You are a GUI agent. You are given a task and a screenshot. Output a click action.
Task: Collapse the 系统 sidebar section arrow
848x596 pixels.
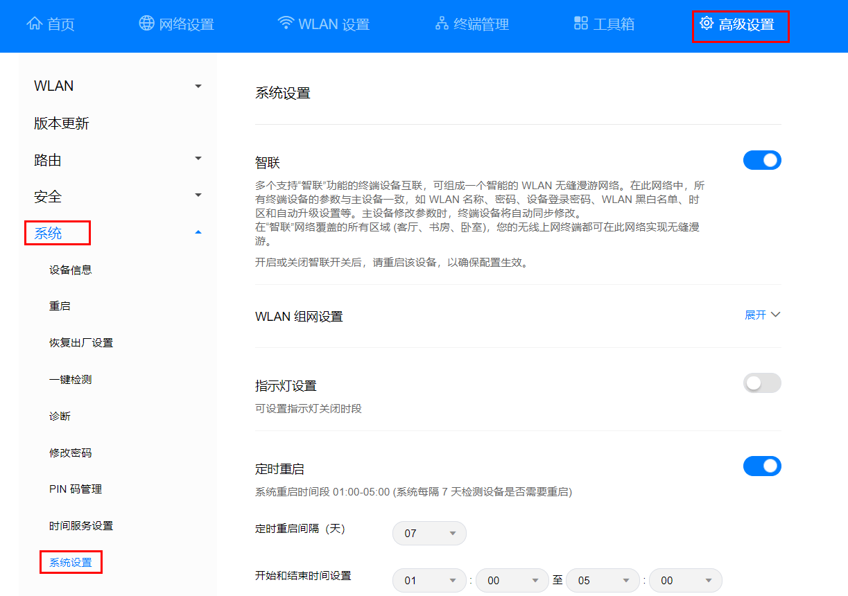(x=198, y=233)
